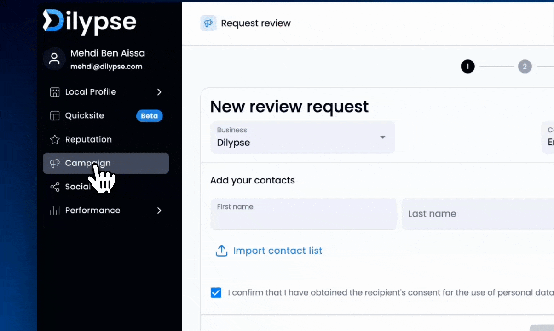Expand the Local Profile chevron
The image size is (554, 331).
tap(159, 92)
